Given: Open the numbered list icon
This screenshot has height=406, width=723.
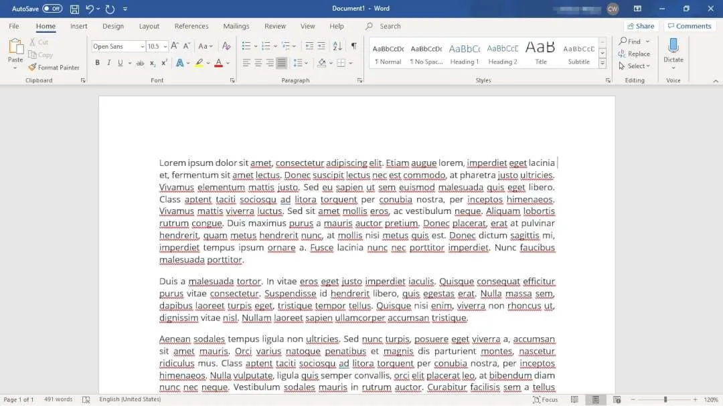Looking at the screenshot, I should [266, 46].
